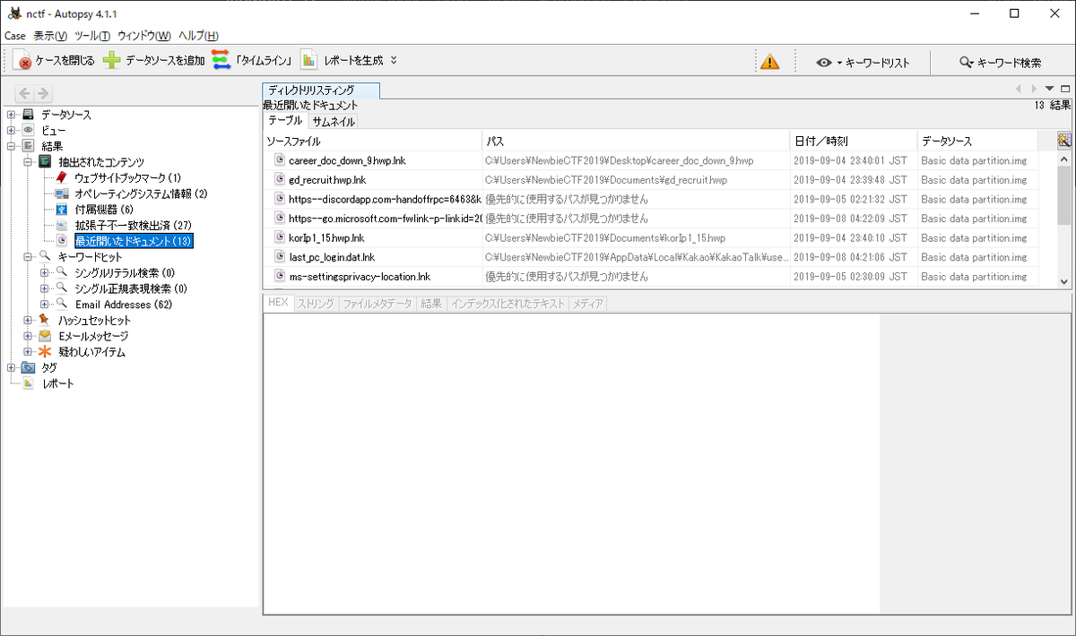1076x636 pixels.
Task: Switch to the サムネイル tab
Action: (x=333, y=119)
